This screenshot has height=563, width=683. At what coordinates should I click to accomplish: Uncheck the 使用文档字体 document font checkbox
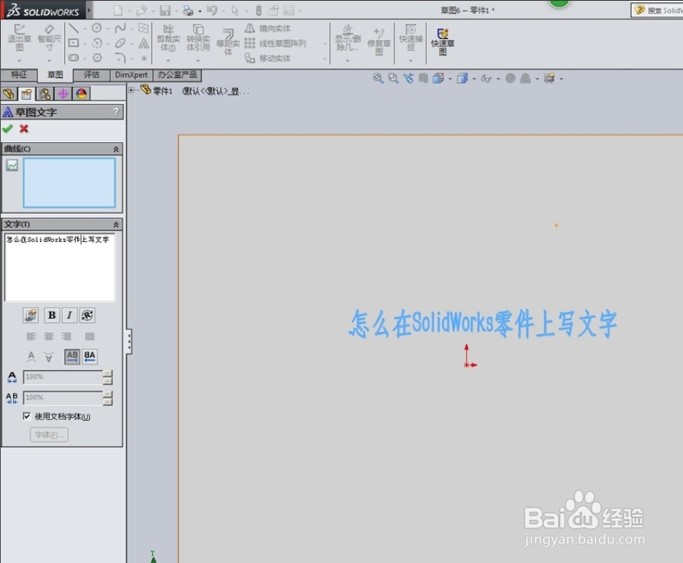coord(27,416)
